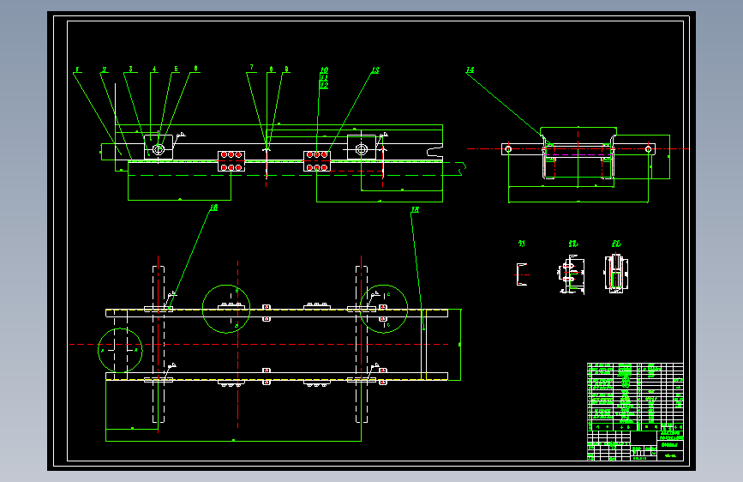Click the detail circle marked B
Image resolution: width=743 pixels, height=482 pixels.
click(x=226, y=309)
